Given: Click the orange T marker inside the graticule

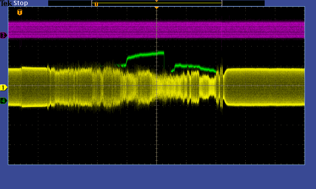Looking at the screenshot, I should click(x=20, y=12).
